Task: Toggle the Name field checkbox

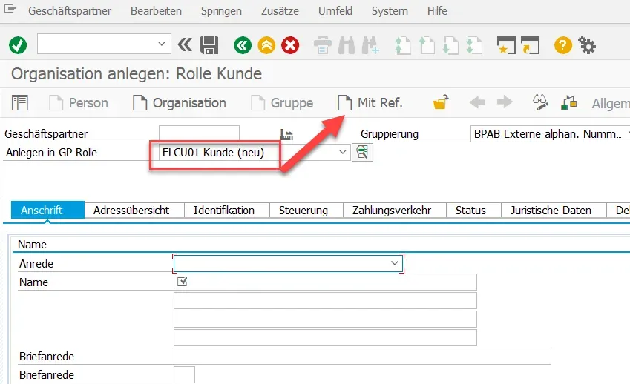Action: (x=183, y=282)
